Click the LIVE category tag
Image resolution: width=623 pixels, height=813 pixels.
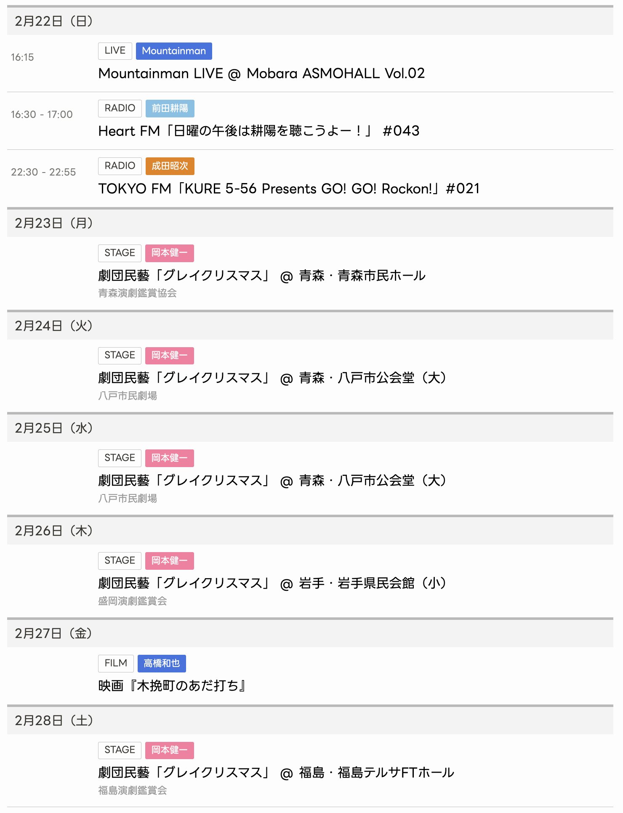(115, 51)
